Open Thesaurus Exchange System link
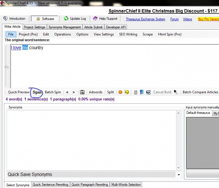219x188 pixels. pyautogui.click(x=145, y=19)
